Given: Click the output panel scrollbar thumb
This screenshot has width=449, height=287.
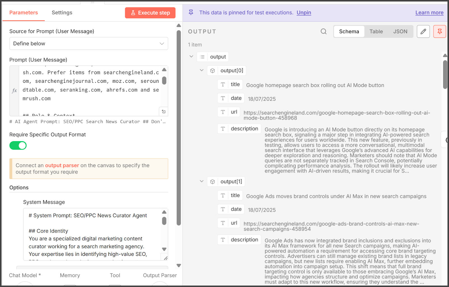Looking at the screenshot, I should (x=445, y=74).
